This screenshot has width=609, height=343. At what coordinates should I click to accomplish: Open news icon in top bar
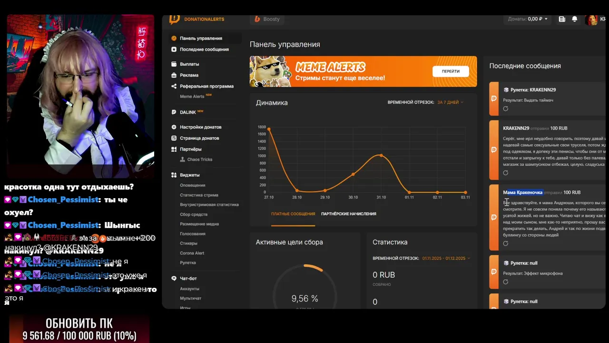(562, 19)
